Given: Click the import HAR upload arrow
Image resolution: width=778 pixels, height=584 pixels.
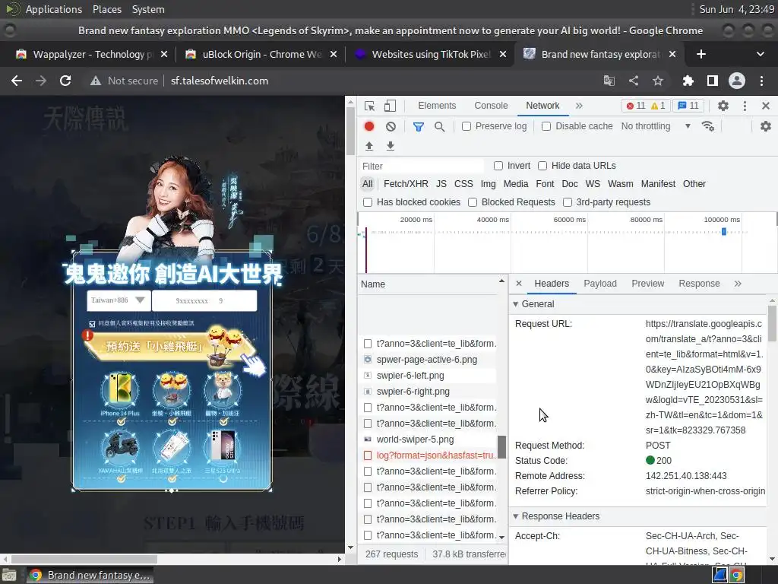Looking at the screenshot, I should click(x=369, y=145).
